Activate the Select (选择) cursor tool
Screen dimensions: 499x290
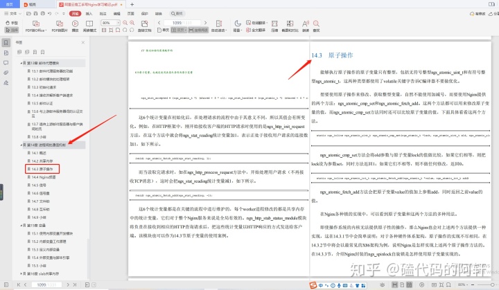(x=12, y=30)
